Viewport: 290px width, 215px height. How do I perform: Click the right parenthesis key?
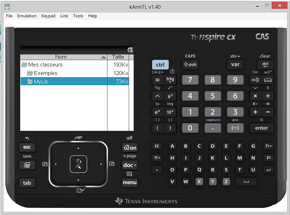coord(170,128)
